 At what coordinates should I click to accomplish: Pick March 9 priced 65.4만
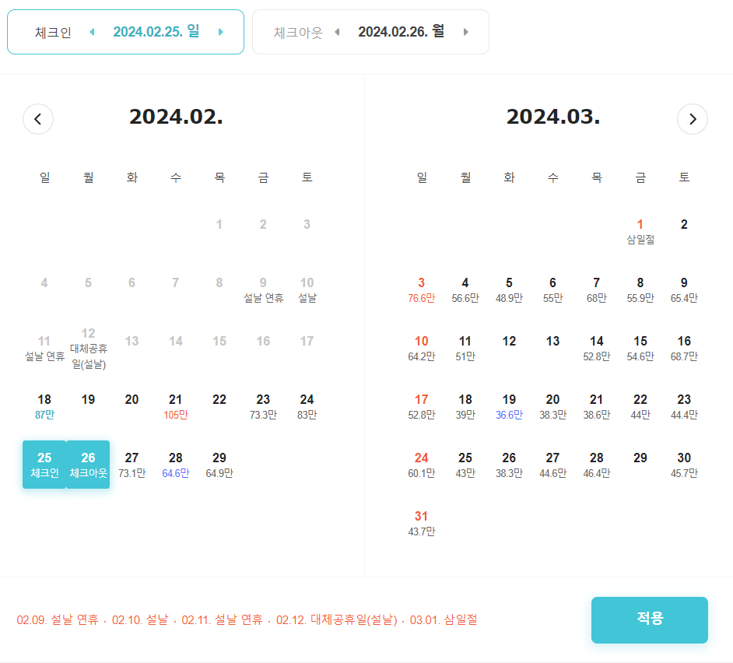click(x=684, y=289)
